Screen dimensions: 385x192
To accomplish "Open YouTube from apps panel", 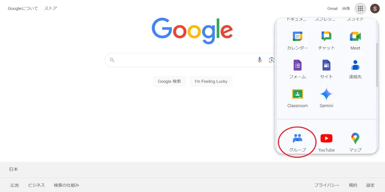I will (x=326, y=142).
